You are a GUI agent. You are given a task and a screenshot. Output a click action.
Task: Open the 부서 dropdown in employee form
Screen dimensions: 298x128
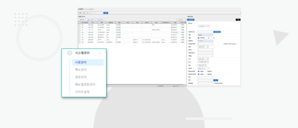[x=203, y=62]
